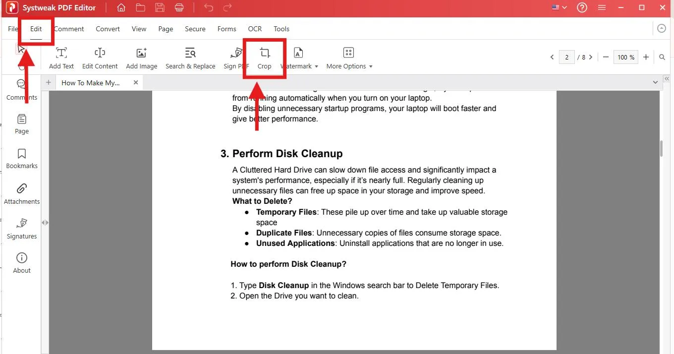
Task: Select the Crop tool
Action: point(265,58)
